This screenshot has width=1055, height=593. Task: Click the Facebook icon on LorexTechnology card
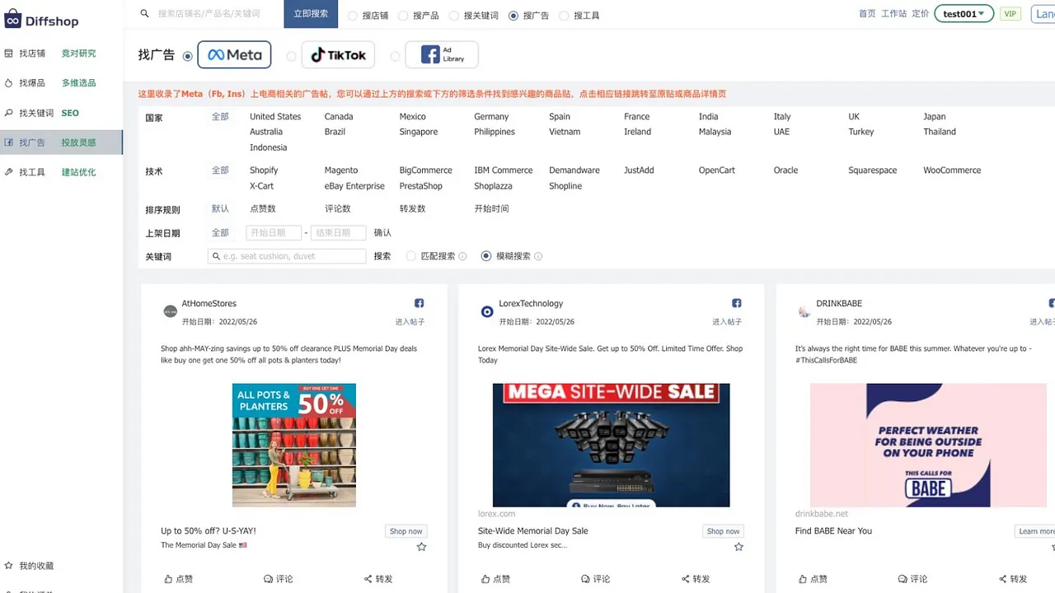(736, 303)
